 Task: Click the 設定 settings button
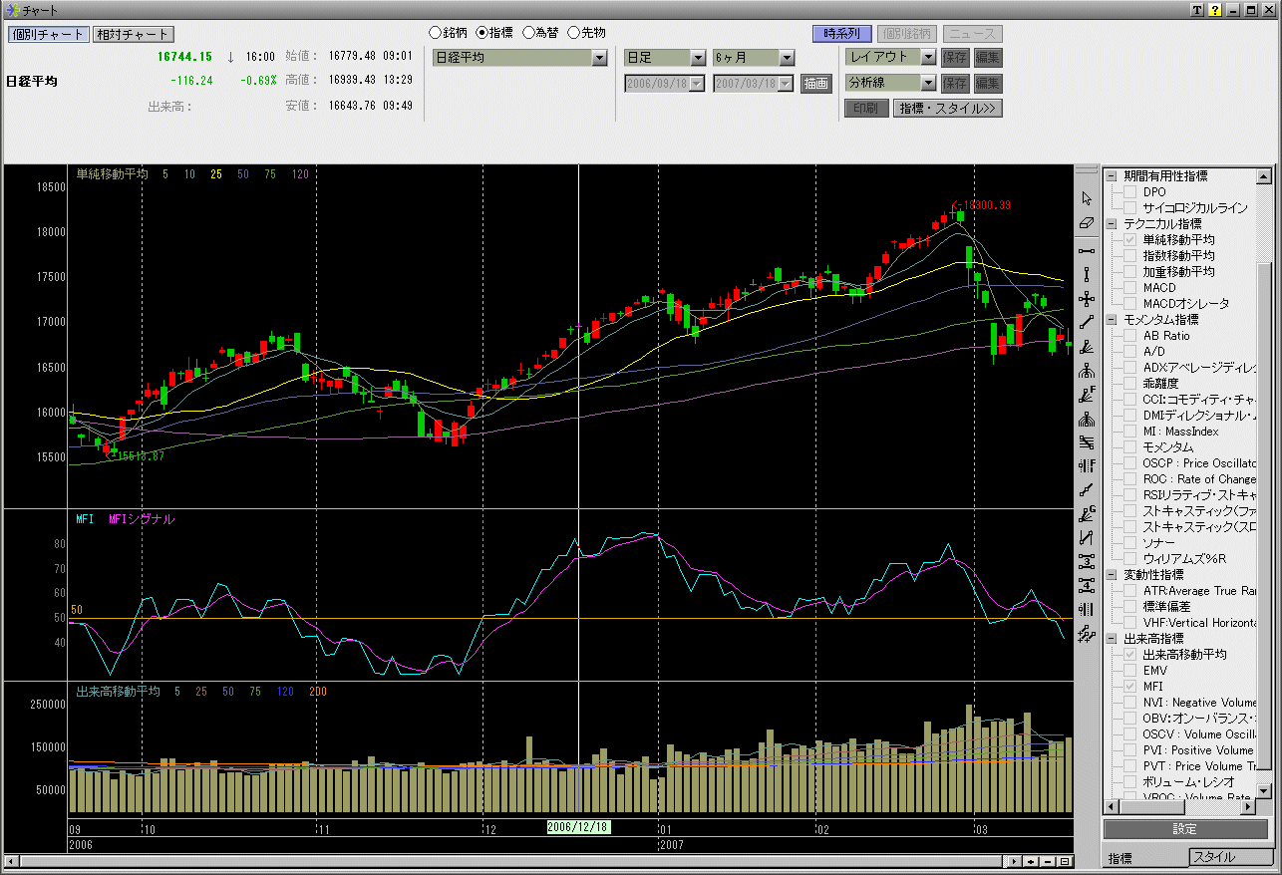[1184, 829]
